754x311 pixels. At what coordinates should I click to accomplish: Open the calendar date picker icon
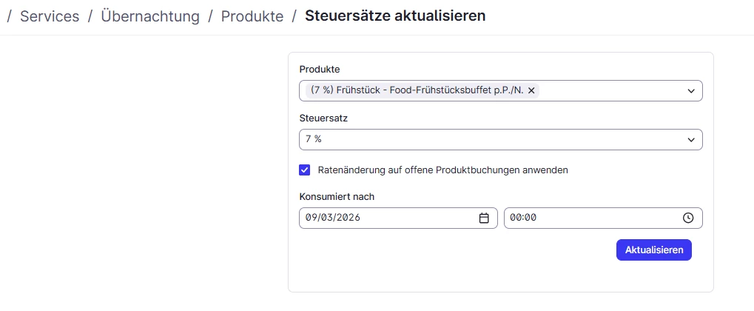(484, 218)
